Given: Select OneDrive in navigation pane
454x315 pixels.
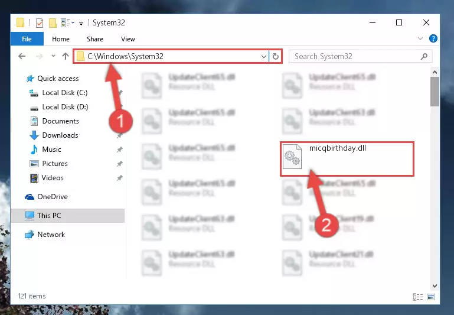Looking at the screenshot, I should (53, 197).
